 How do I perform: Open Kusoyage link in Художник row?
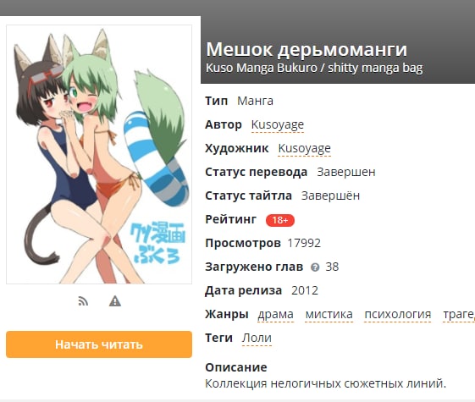pyautogui.click(x=304, y=148)
